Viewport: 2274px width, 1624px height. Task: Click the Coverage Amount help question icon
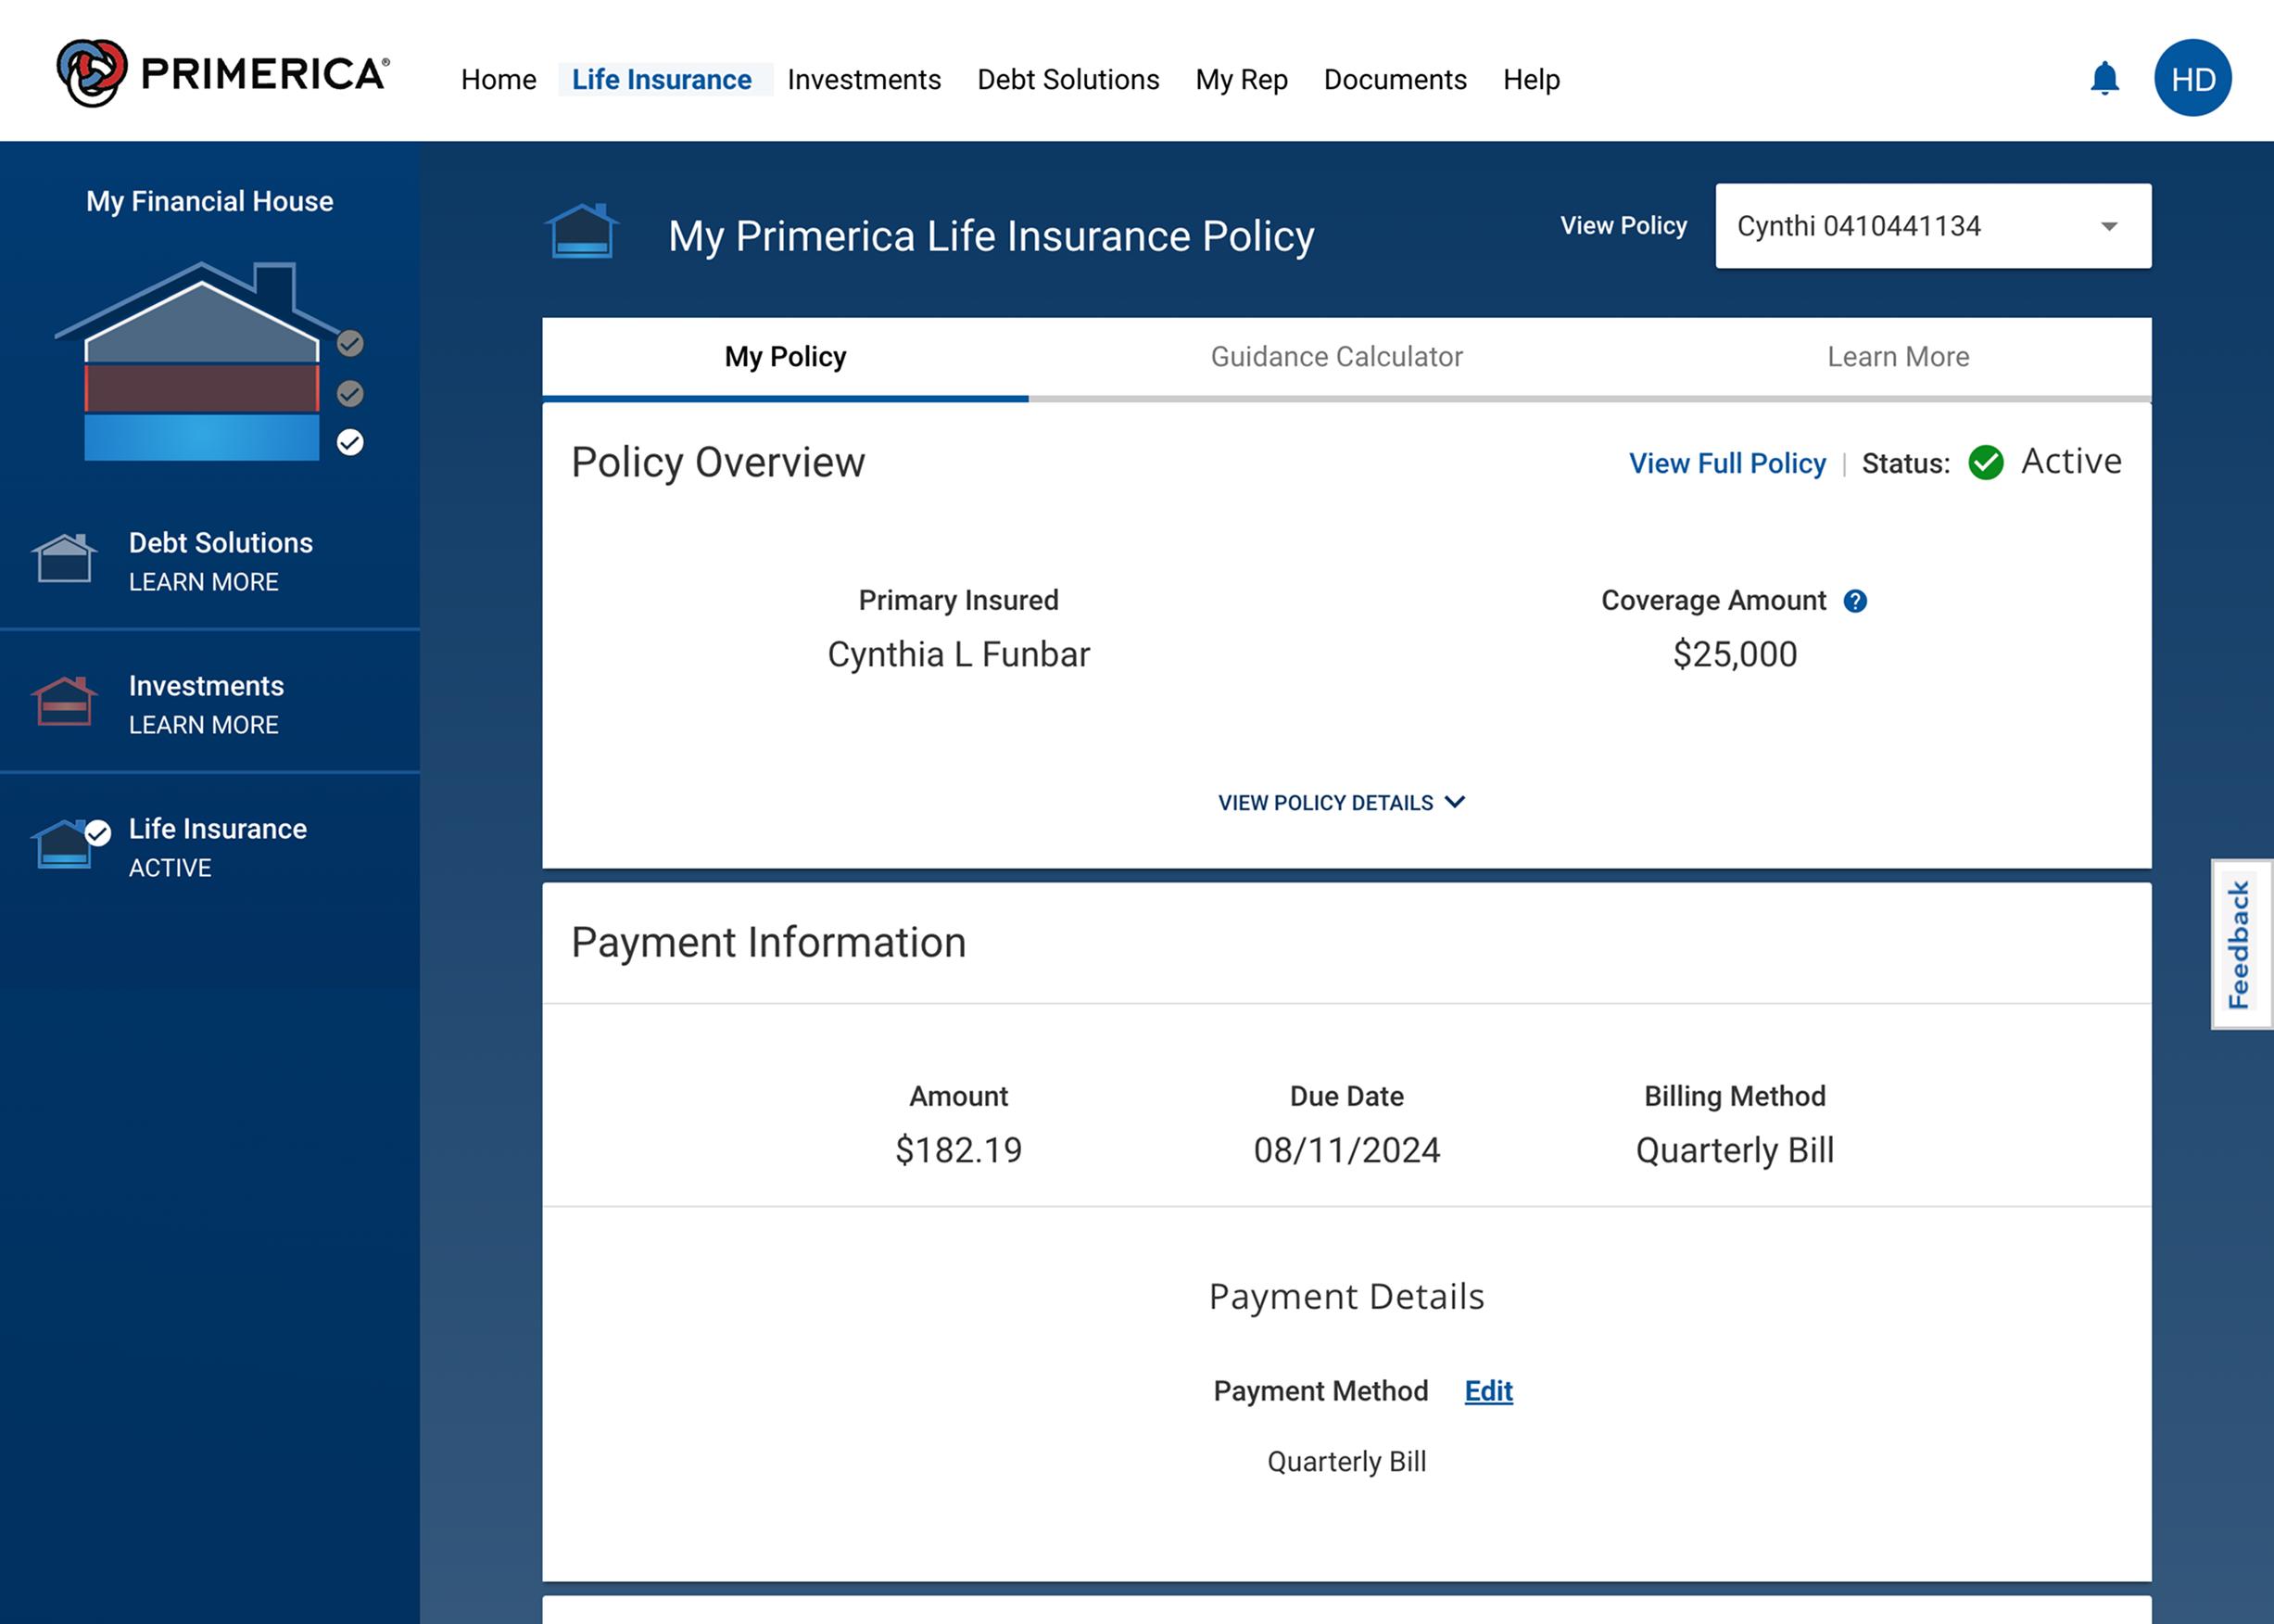point(1855,601)
